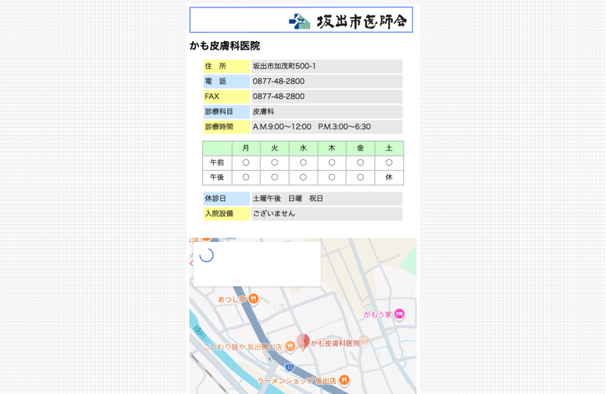Click the blue cross emblem beside 坂出市医師会
The width and height of the screenshot is (606, 394).
[x=299, y=21]
